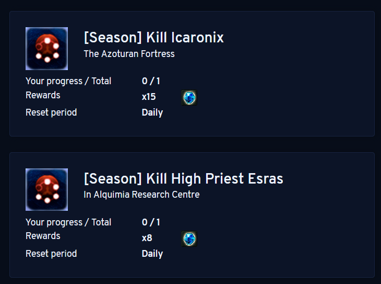Click the Daily reset value for Icaronix
Screen dimensions: 381x284
[152, 112]
